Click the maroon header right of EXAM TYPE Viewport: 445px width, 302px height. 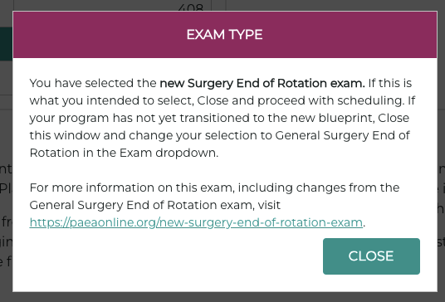point(349,35)
